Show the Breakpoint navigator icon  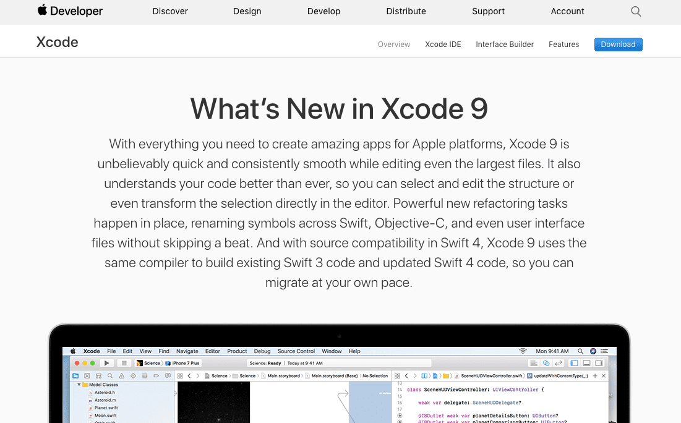(156, 375)
